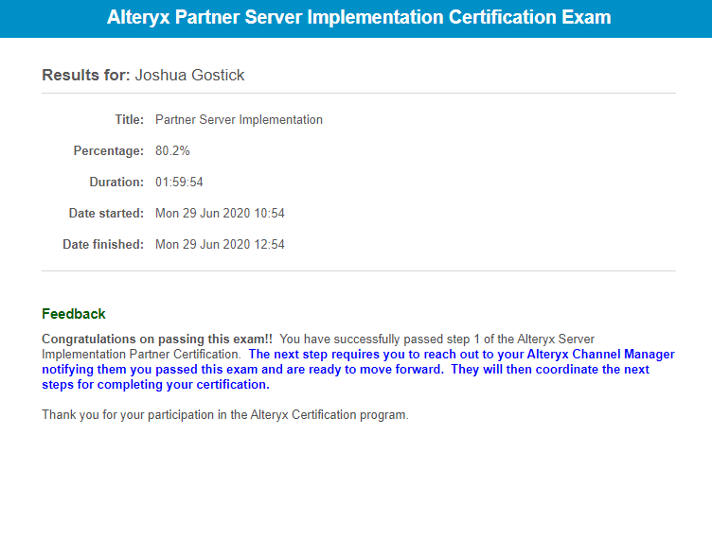The image size is (712, 557).
Task: Click the 'Thank you for your participation' sentence
Action: [x=225, y=415]
